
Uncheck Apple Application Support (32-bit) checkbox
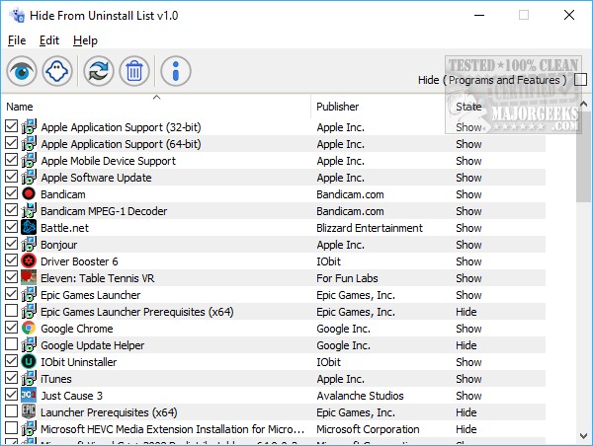point(11,126)
